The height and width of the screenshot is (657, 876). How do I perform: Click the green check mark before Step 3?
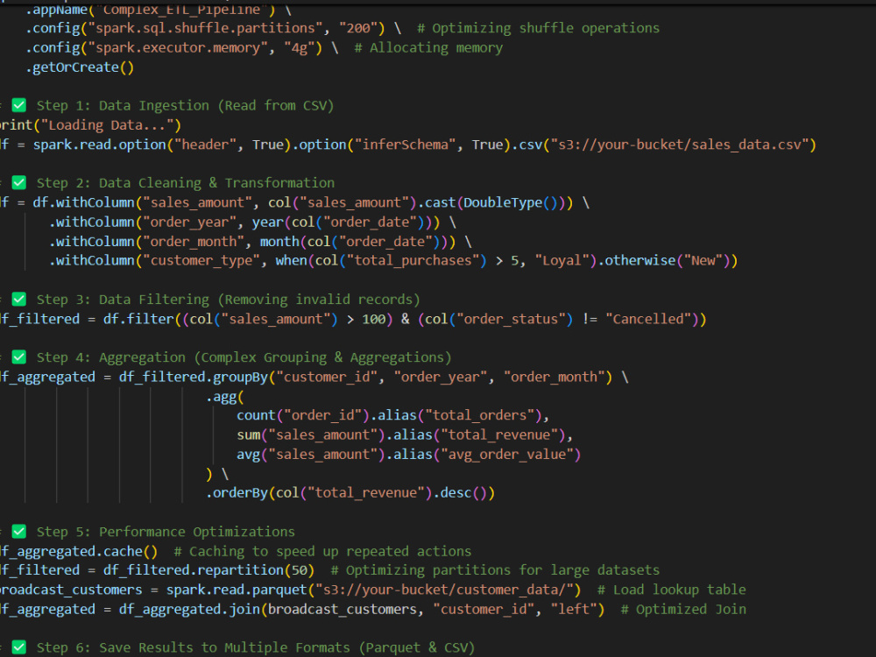[x=19, y=299]
